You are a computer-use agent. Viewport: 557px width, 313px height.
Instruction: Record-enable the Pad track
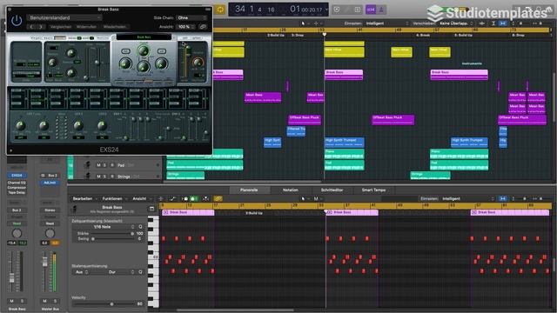point(112,165)
